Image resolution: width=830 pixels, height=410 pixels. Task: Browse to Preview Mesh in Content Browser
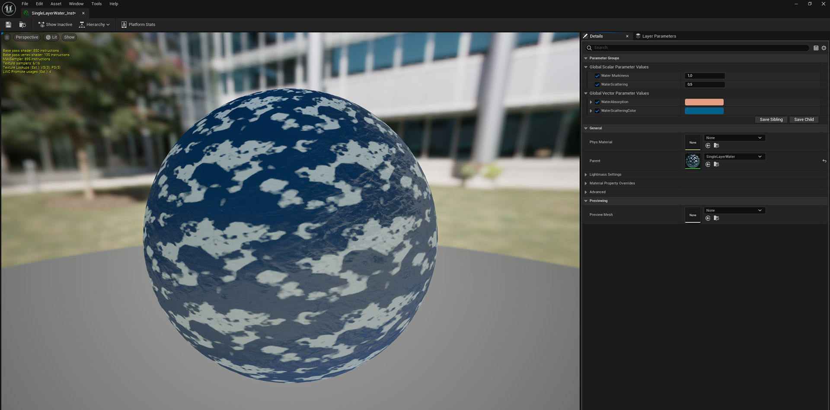tap(716, 218)
